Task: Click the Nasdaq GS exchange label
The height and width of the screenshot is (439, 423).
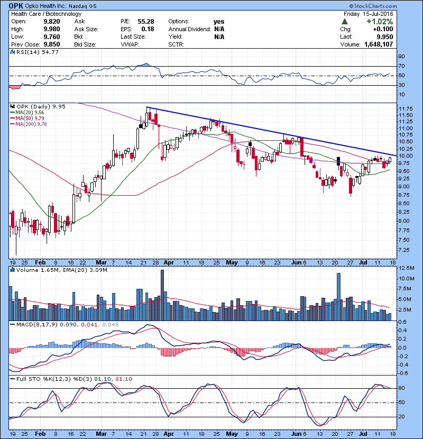Action: tap(81, 6)
